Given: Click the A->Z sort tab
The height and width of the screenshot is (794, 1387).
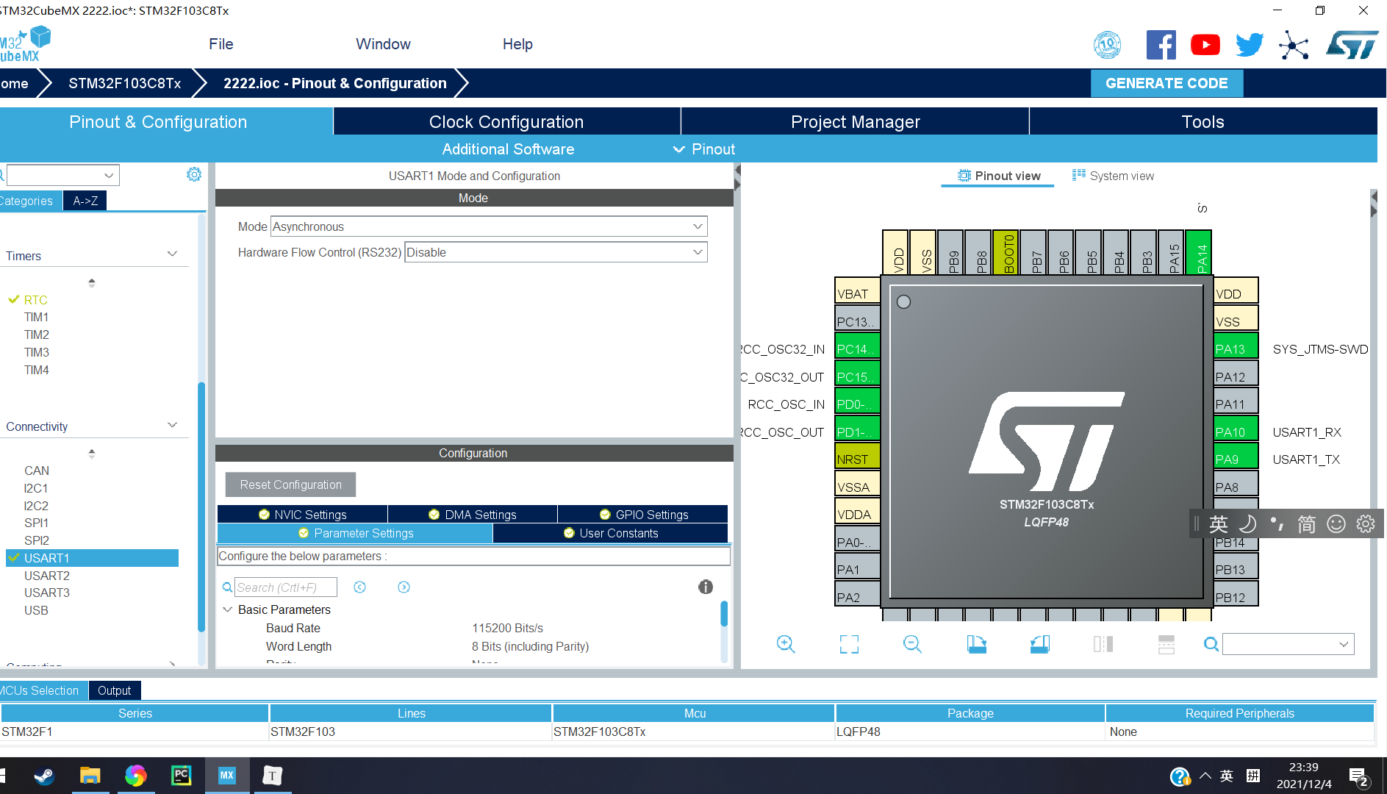Looking at the screenshot, I should coord(85,201).
